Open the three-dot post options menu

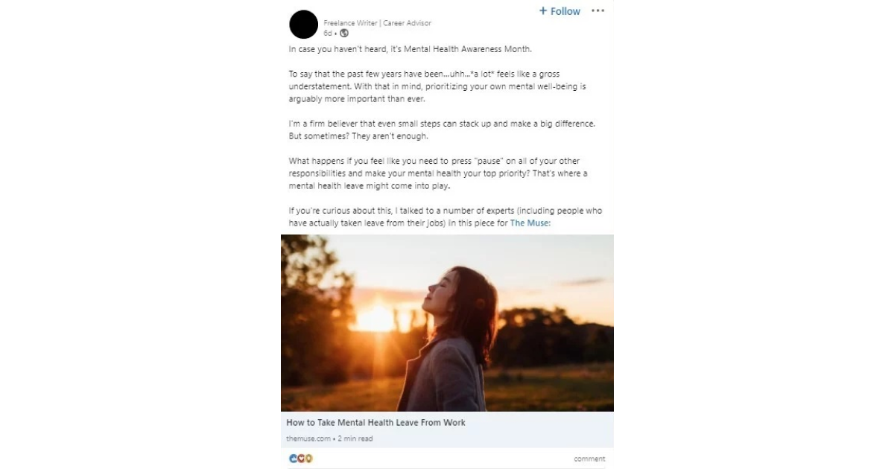point(597,11)
